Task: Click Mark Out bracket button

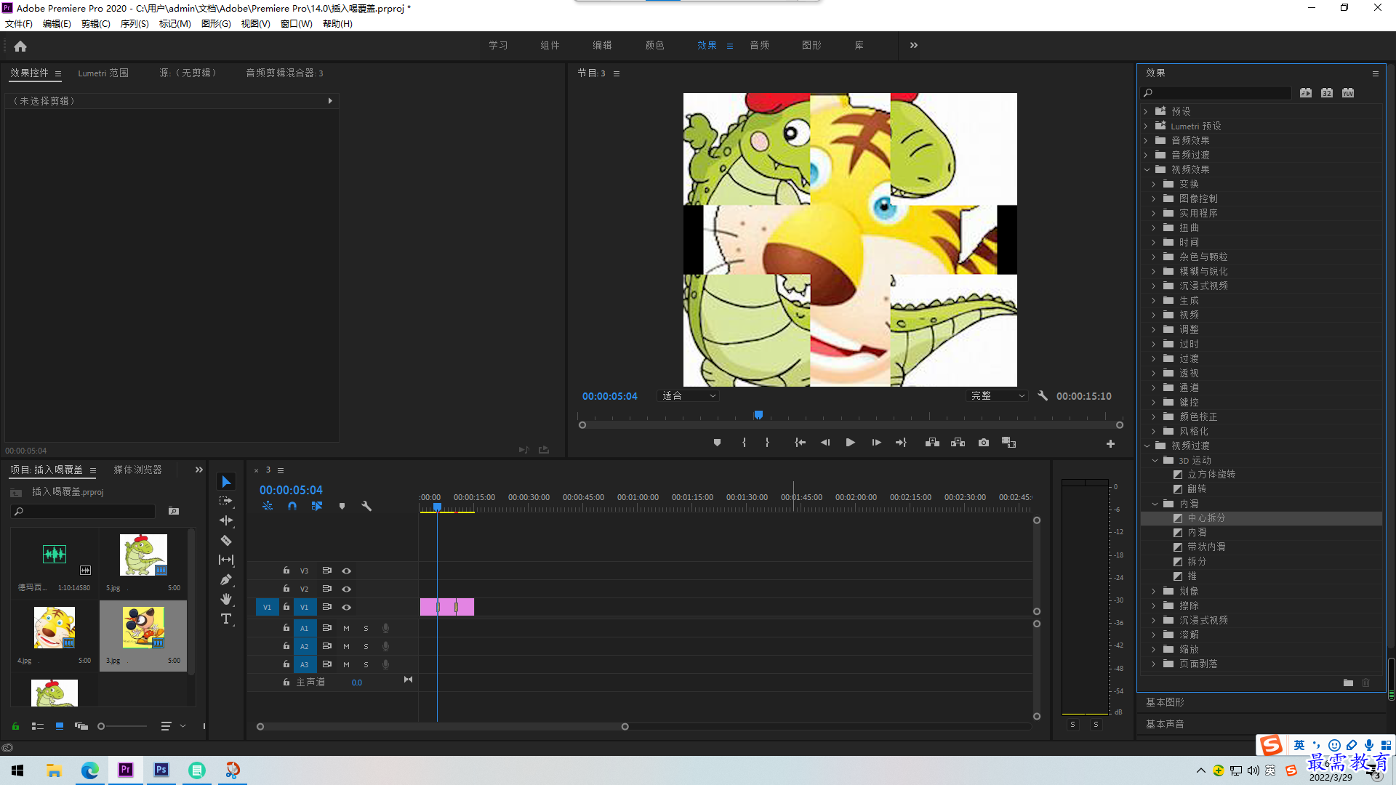Action: click(x=767, y=443)
